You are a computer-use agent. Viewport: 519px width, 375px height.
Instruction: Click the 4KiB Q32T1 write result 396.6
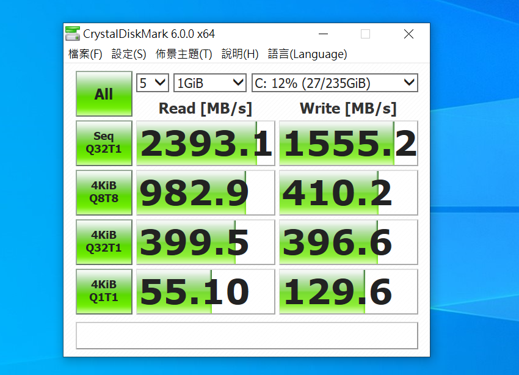pos(349,242)
